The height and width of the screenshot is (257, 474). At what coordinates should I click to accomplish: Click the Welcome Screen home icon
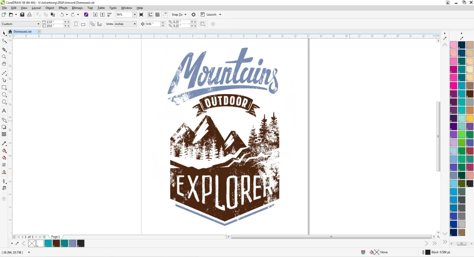(10, 31)
